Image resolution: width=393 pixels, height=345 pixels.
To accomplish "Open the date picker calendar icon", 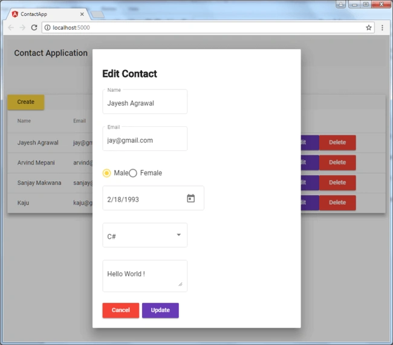I will pyautogui.click(x=190, y=198).
